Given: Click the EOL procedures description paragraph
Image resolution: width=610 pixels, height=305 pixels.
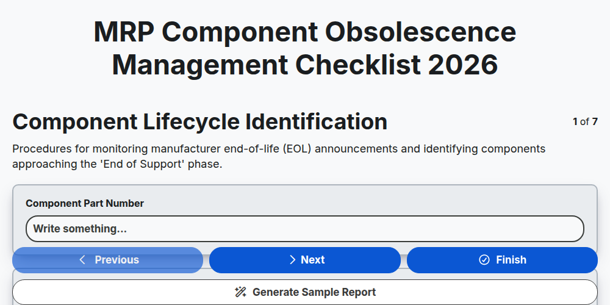Looking at the screenshot, I should click(x=279, y=156).
